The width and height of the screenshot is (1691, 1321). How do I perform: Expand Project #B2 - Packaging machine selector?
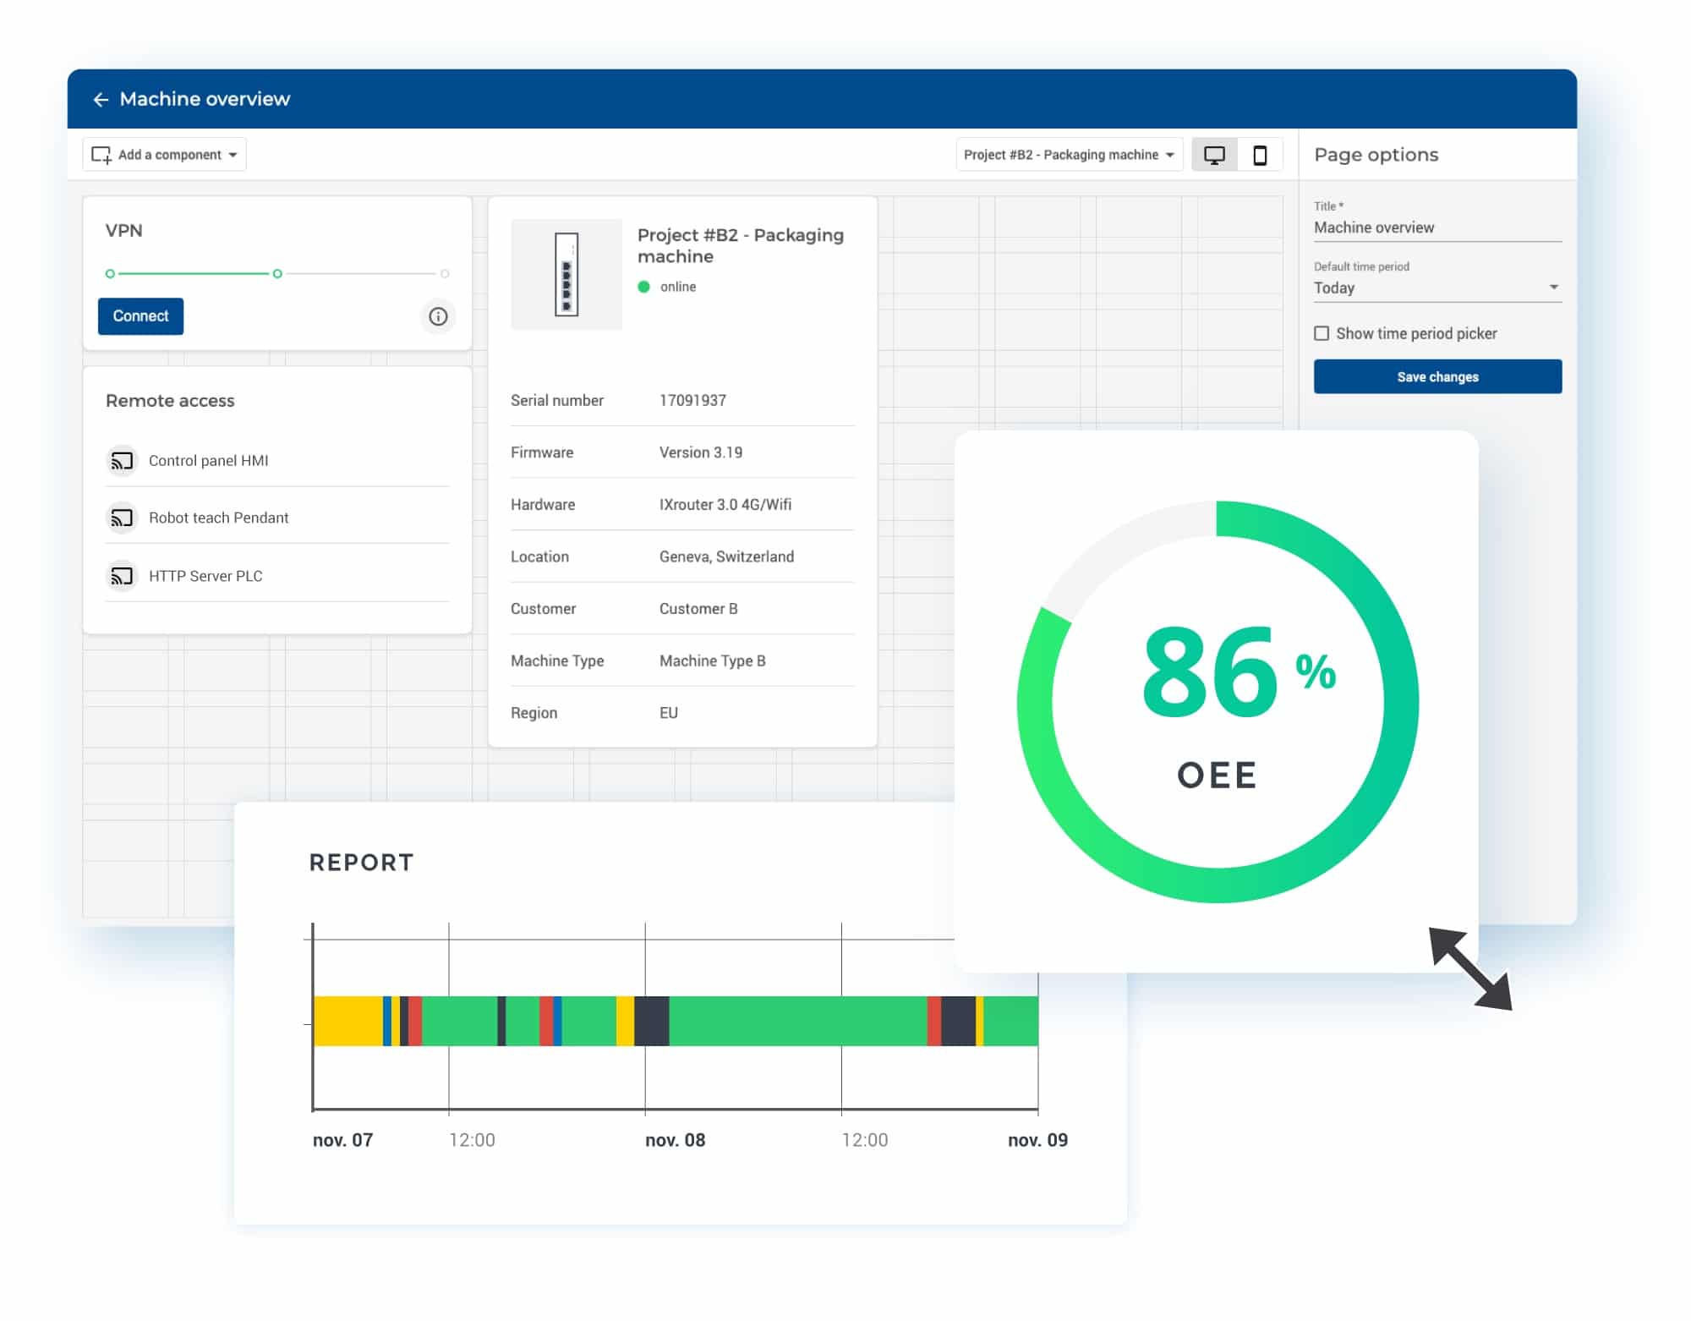pos(1069,155)
